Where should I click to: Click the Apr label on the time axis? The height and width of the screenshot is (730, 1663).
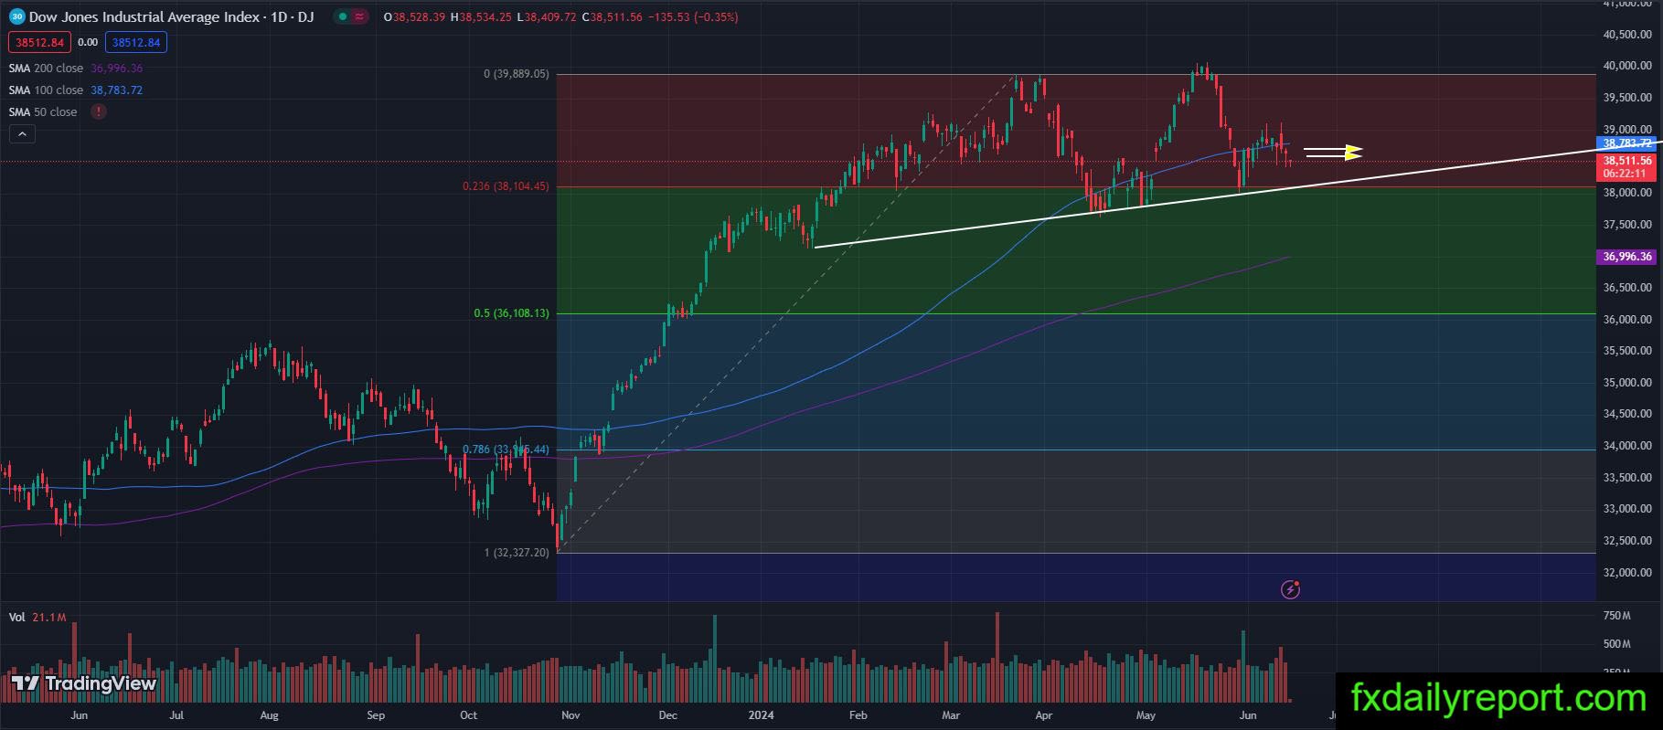point(1043,715)
